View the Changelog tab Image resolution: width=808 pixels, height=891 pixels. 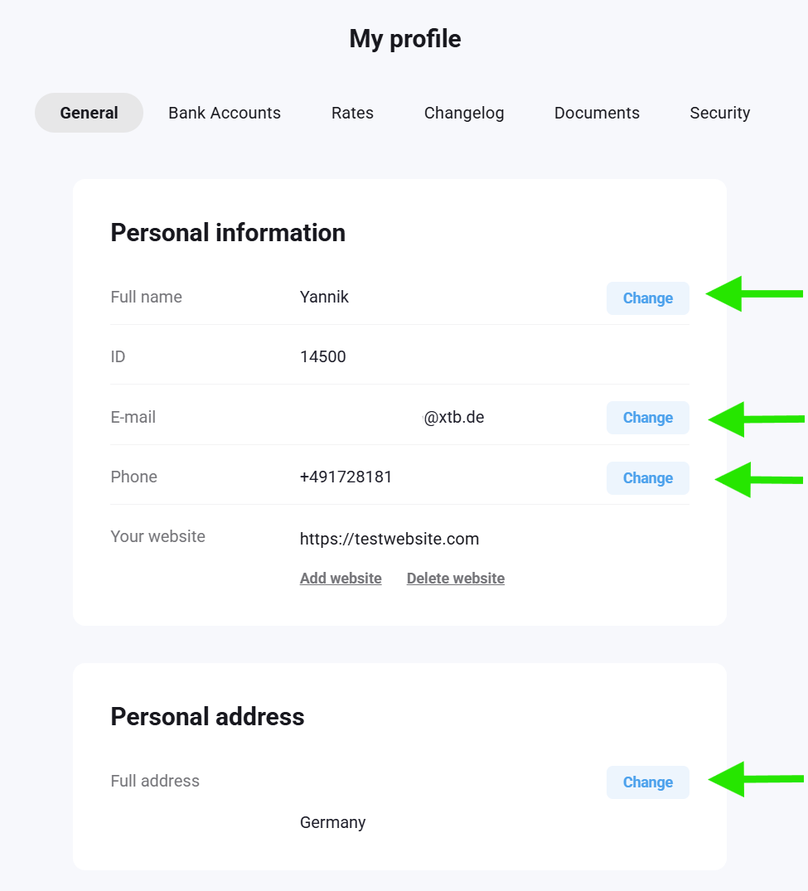pyautogui.click(x=464, y=113)
